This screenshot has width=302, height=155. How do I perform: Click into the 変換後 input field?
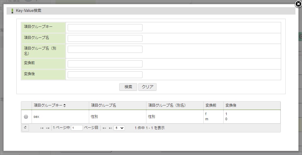(105, 75)
